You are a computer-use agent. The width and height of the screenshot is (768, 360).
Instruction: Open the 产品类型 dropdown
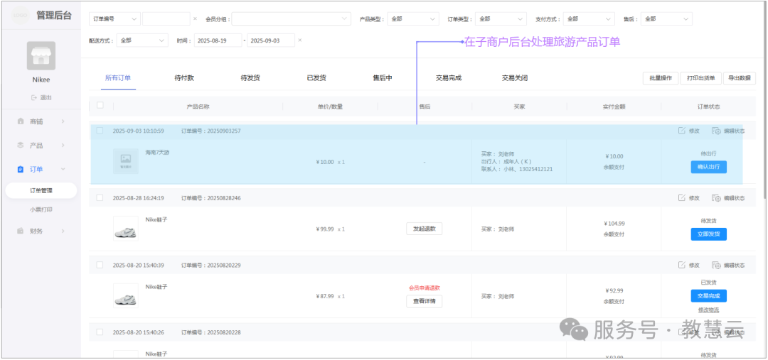(x=412, y=19)
